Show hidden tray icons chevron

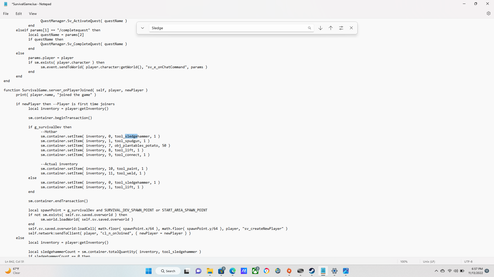point(436,271)
